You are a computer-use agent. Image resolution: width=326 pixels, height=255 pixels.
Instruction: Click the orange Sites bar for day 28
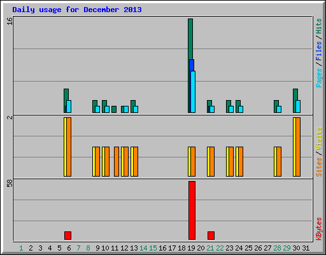pyautogui.click(x=279, y=161)
